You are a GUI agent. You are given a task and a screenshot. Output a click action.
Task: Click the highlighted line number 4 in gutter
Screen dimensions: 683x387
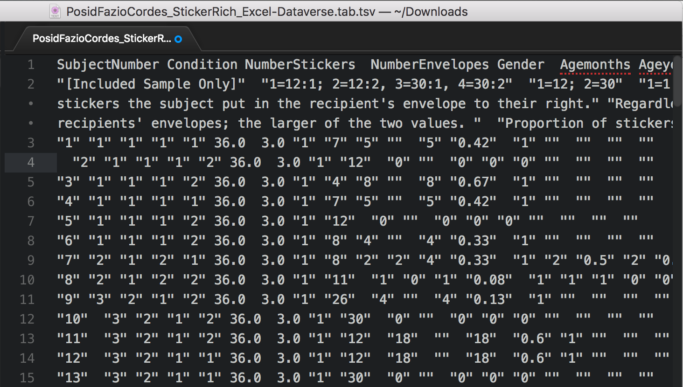[x=31, y=162]
